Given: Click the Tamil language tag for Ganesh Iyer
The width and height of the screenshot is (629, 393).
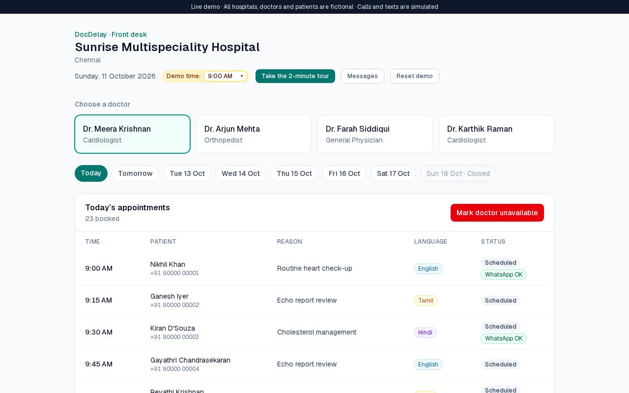Looking at the screenshot, I should [x=426, y=301].
